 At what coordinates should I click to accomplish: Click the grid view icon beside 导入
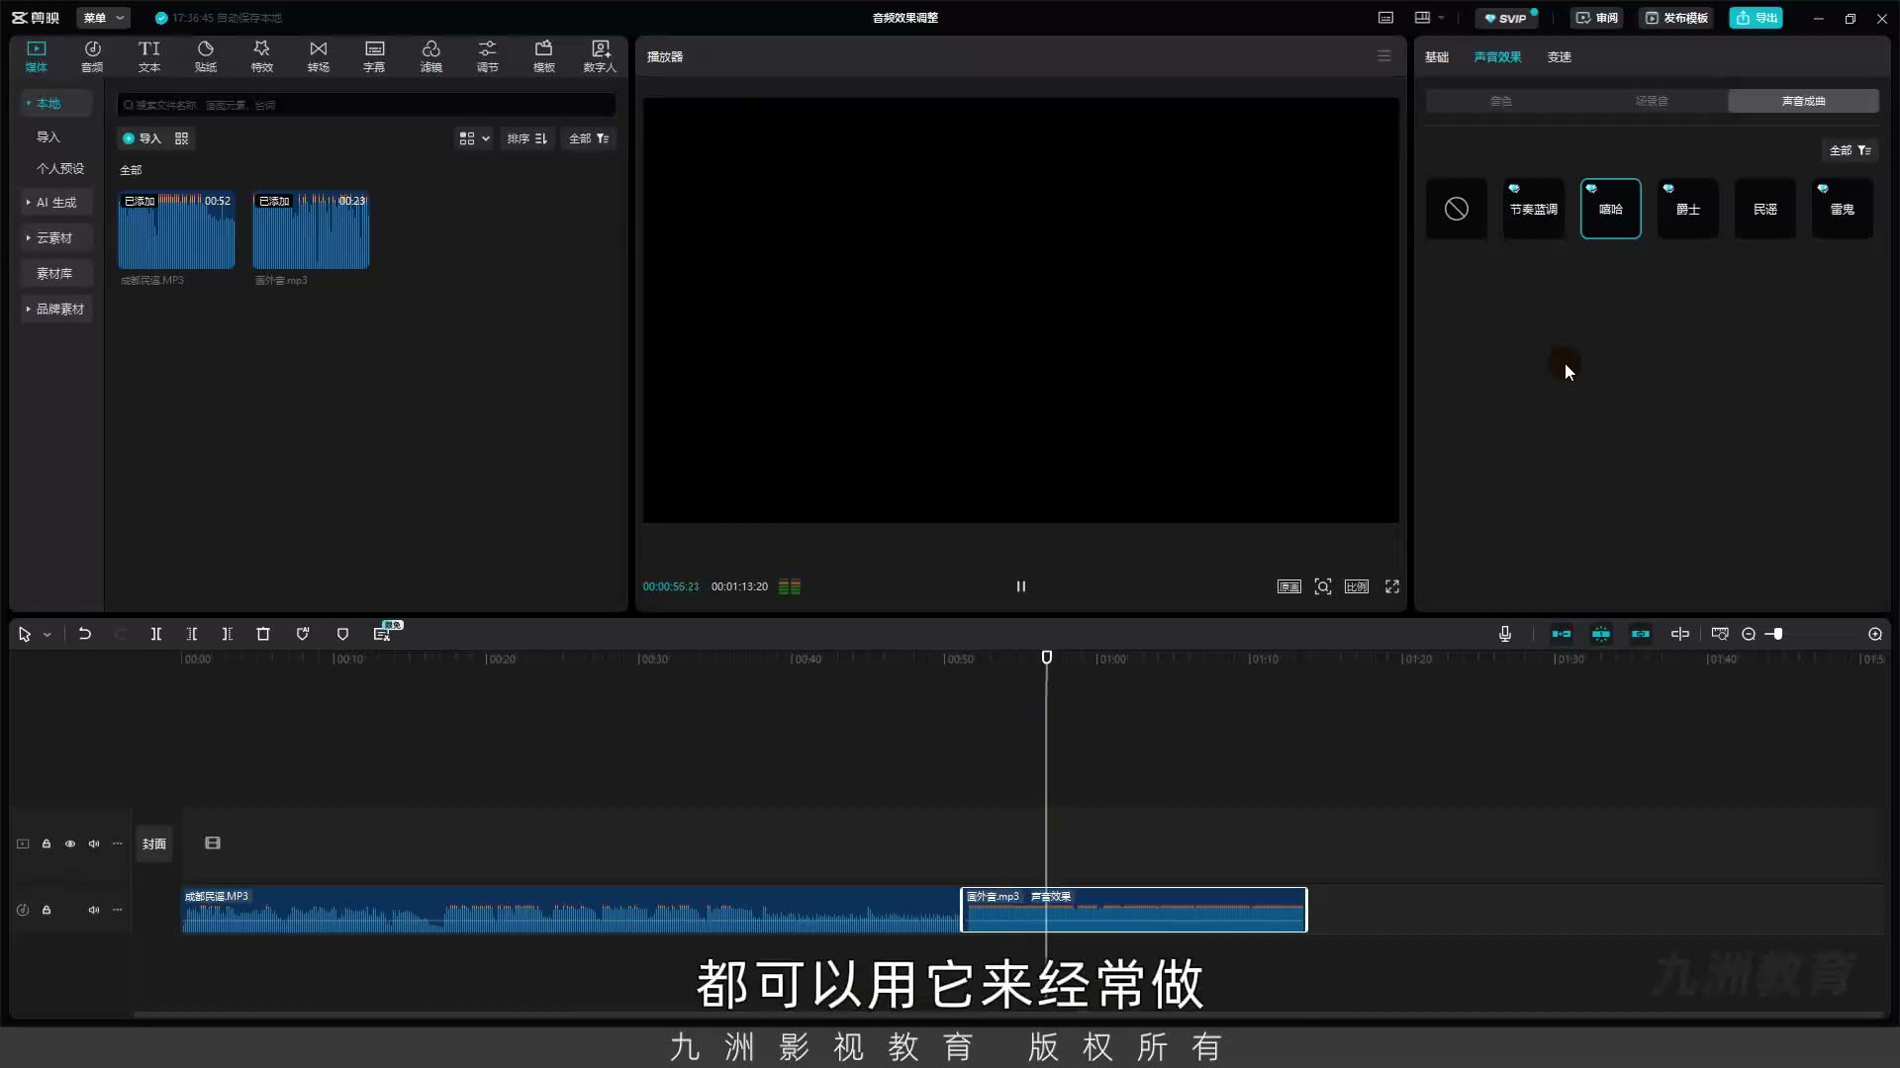click(x=181, y=138)
